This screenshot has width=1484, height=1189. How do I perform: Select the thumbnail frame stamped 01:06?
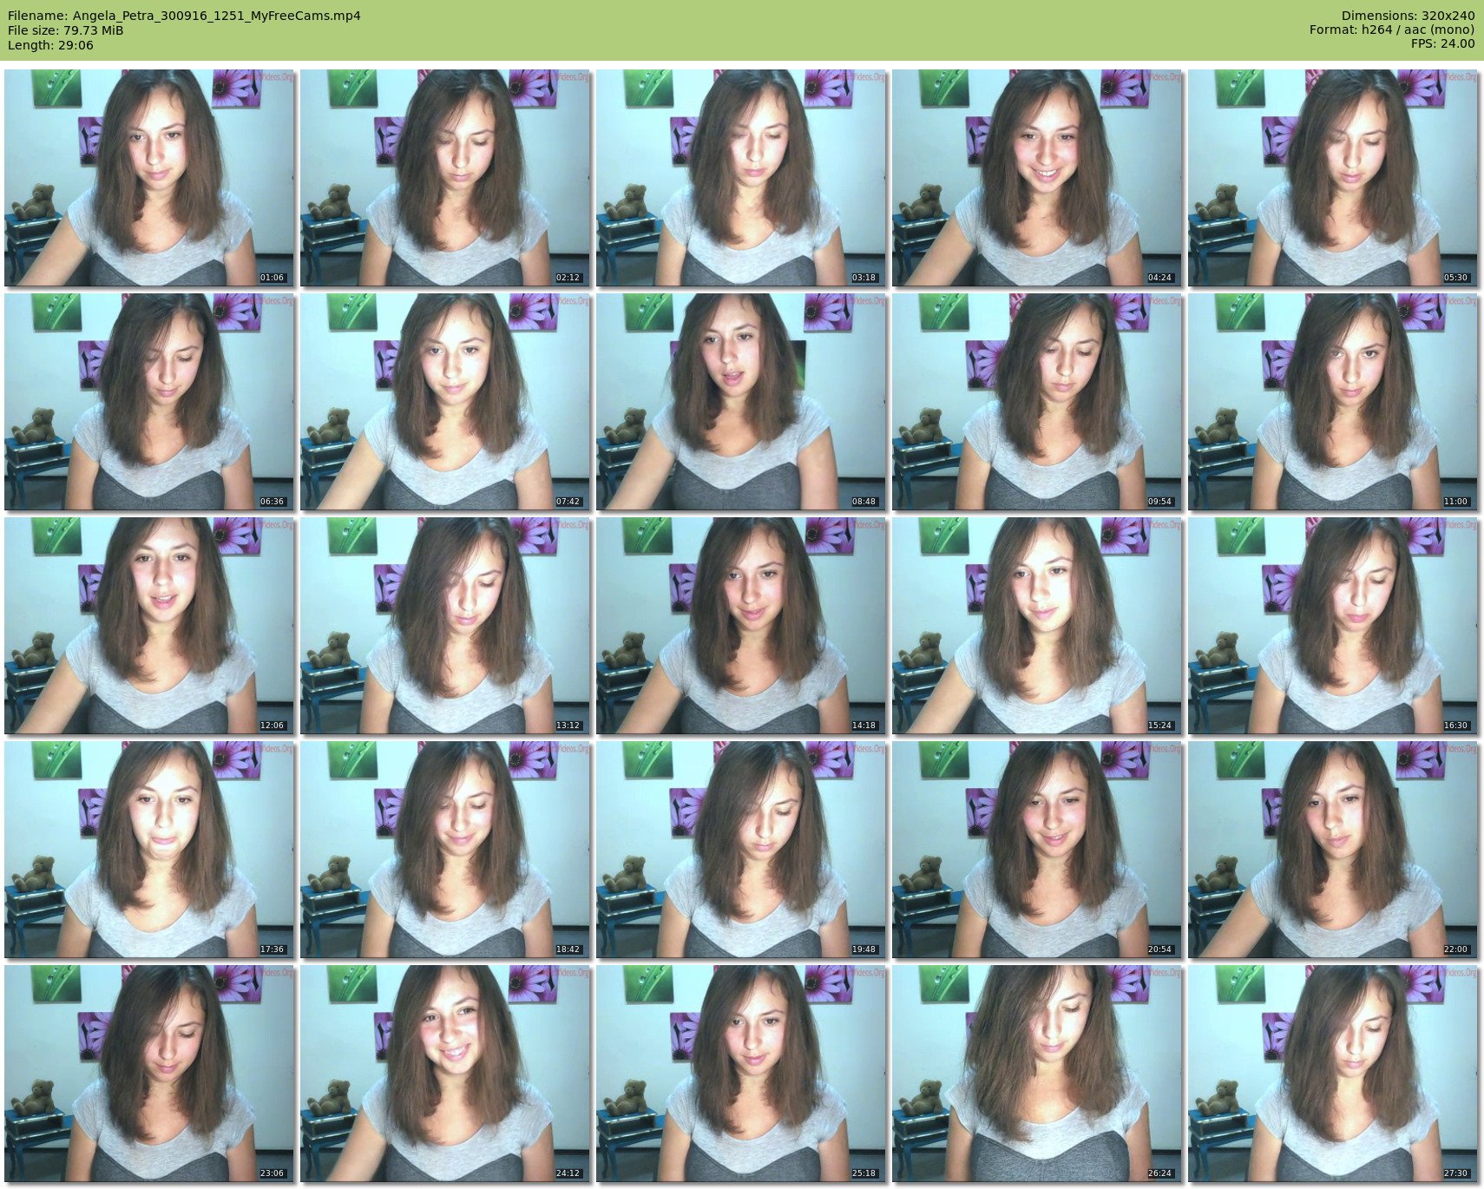pyautogui.click(x=149, y=178)
